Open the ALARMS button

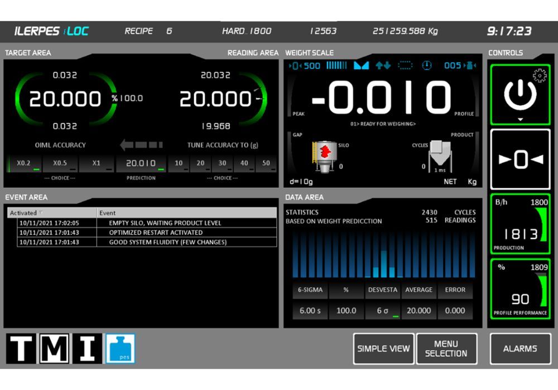(x=520, y=349)
